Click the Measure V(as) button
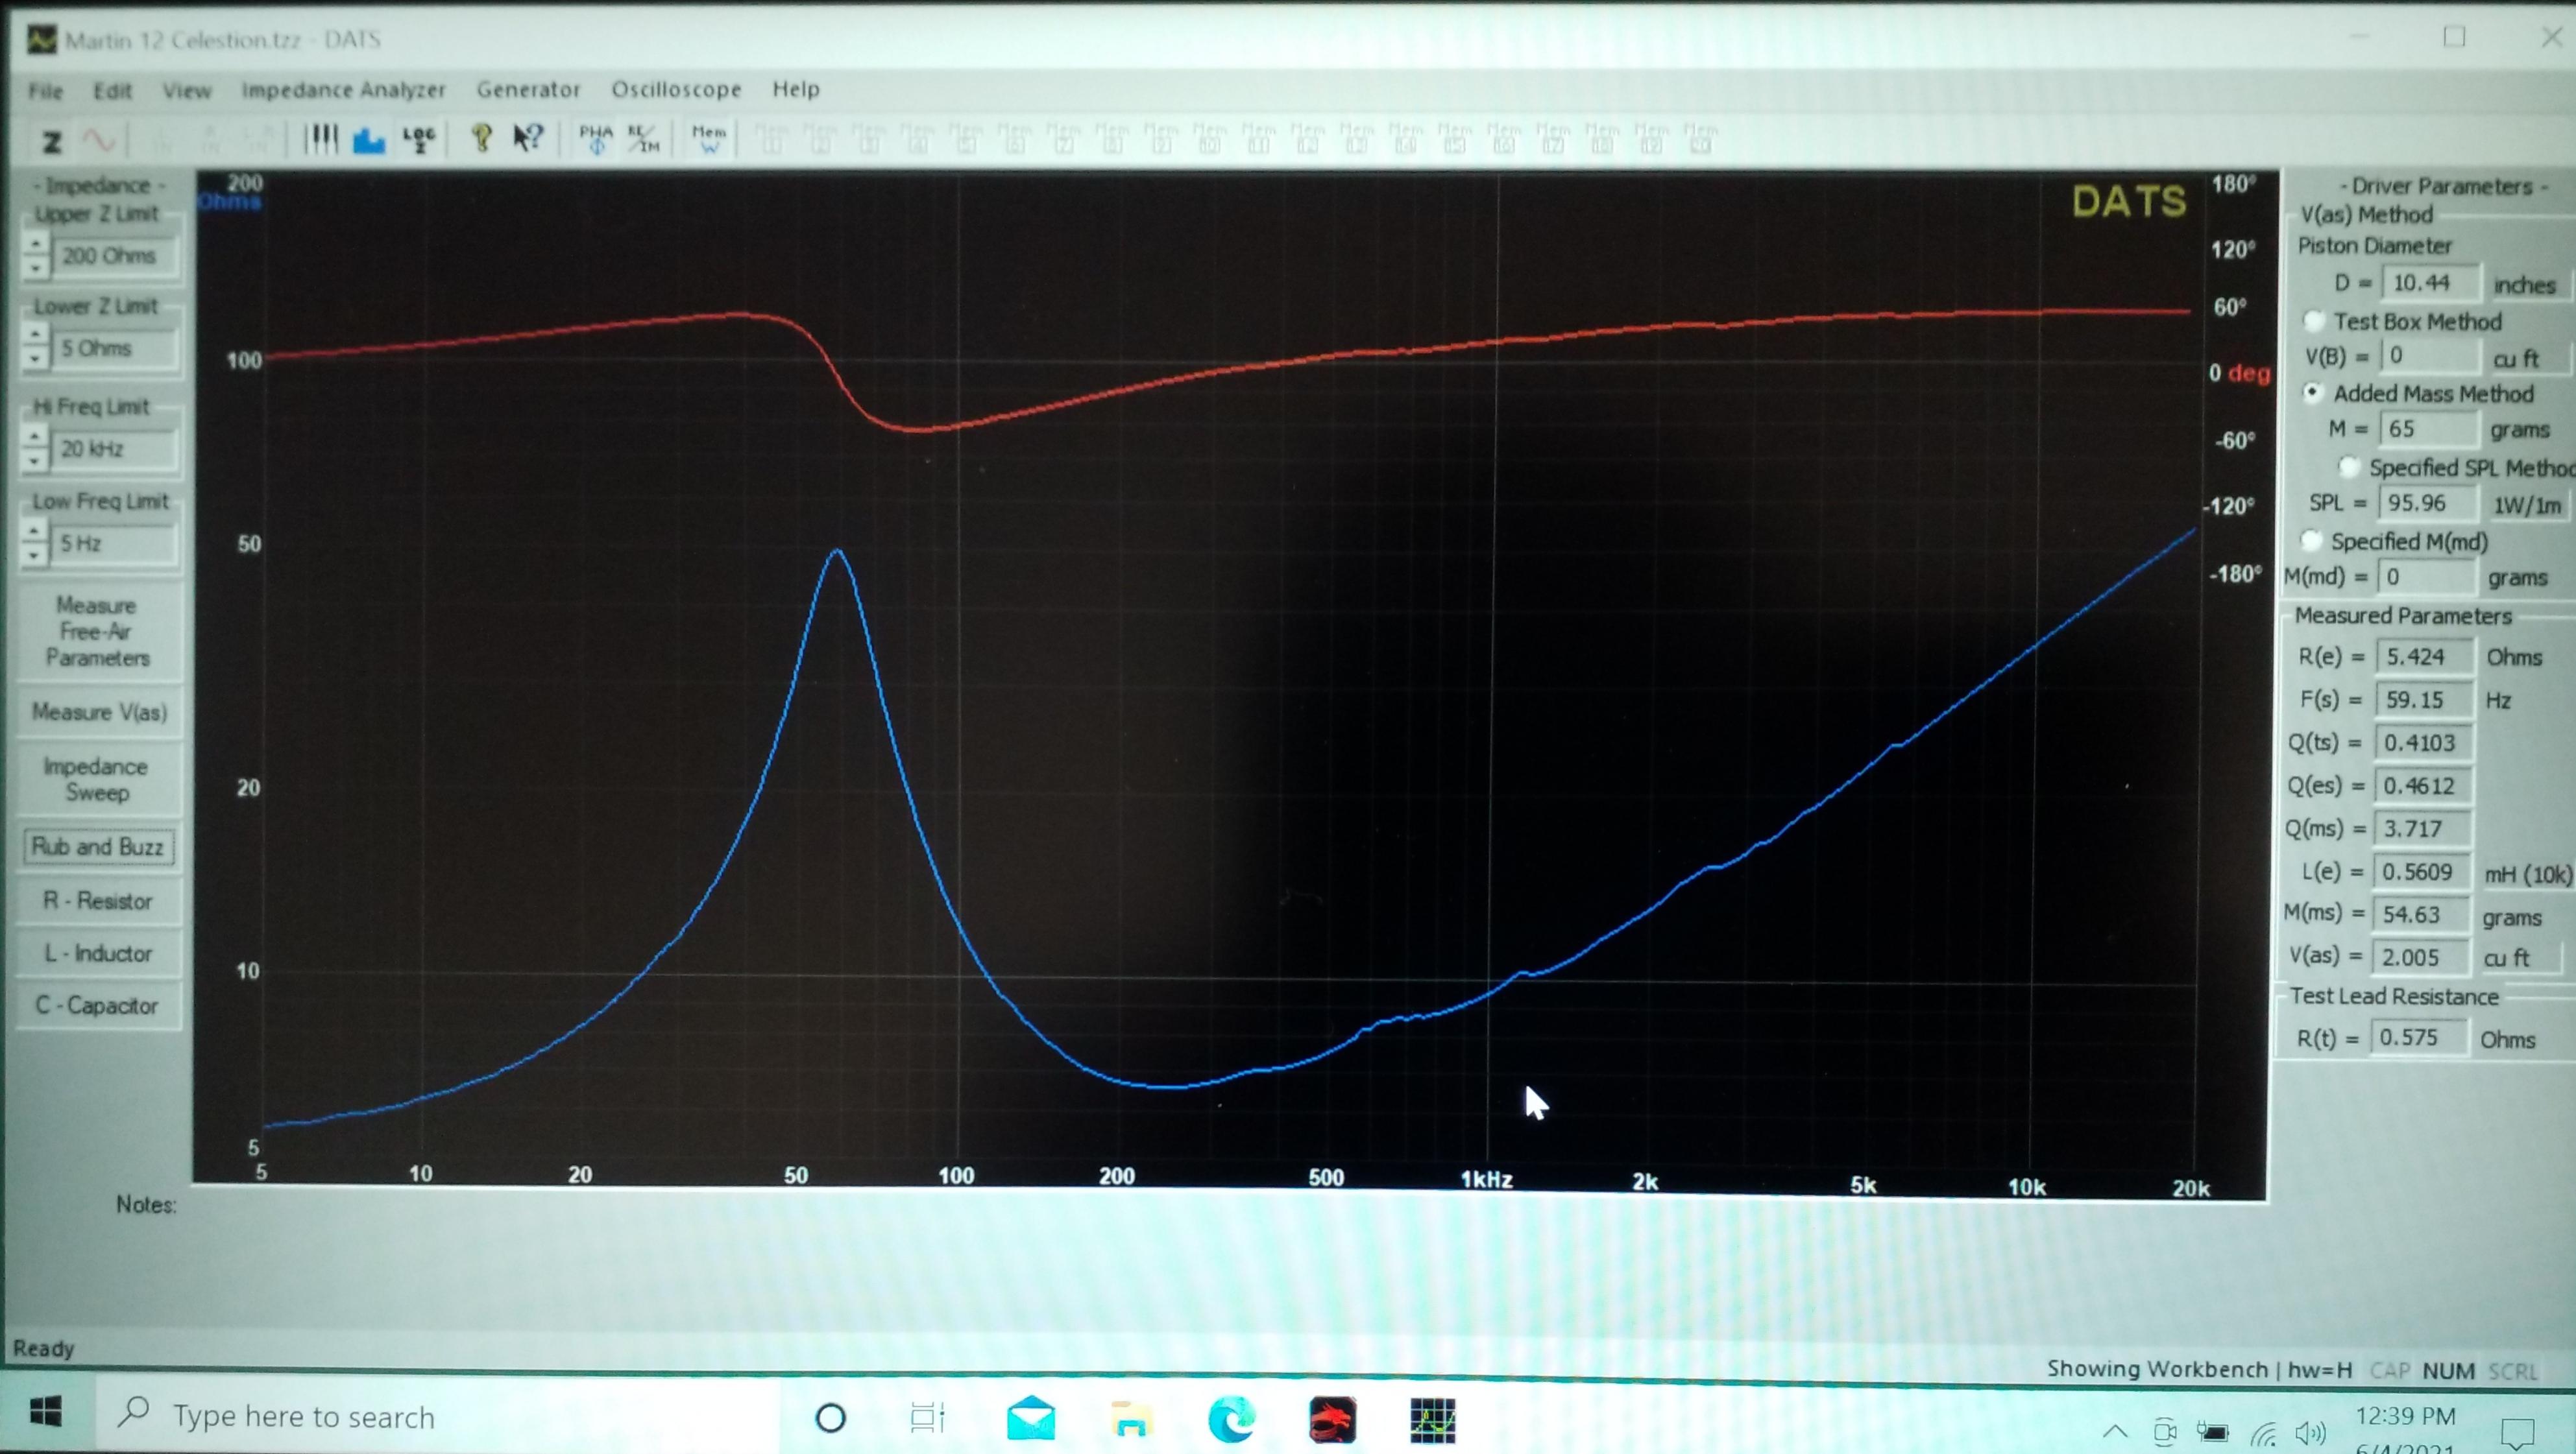 click(99, 713)
